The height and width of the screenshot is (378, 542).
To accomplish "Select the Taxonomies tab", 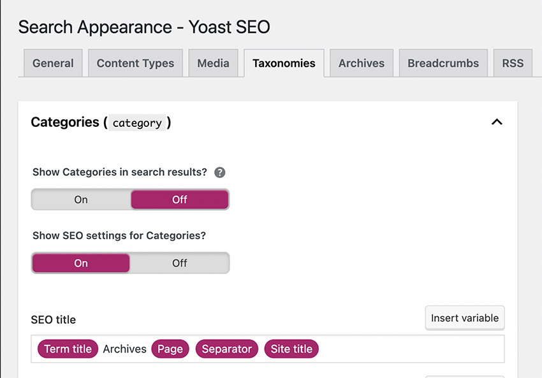I will point(284,63).
